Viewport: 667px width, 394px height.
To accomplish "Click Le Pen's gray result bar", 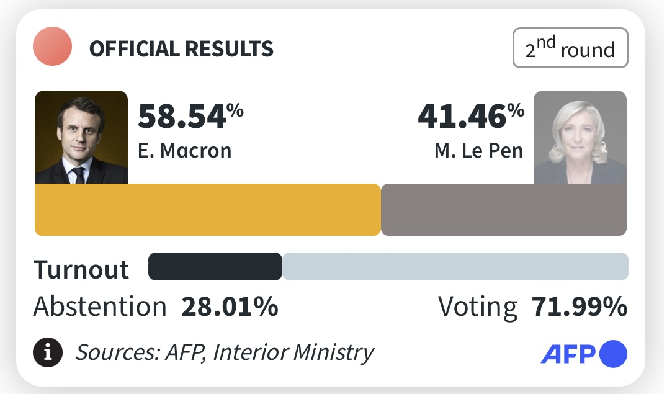I will (503, 210).
